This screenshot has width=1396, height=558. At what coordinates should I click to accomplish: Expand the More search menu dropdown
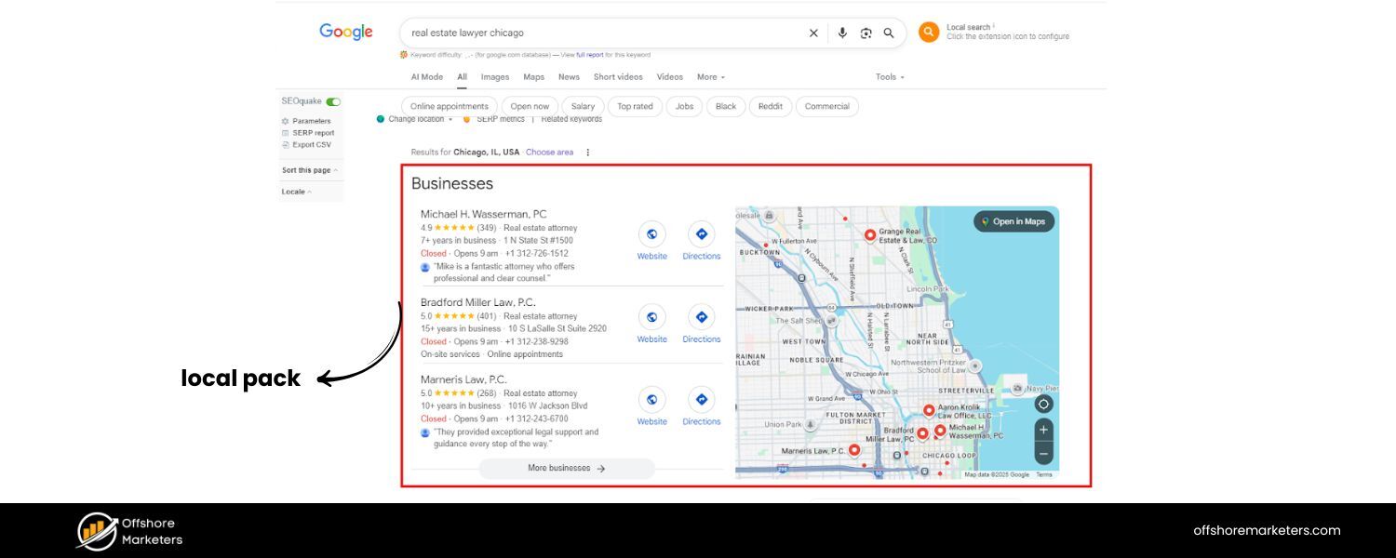[710, 77]
